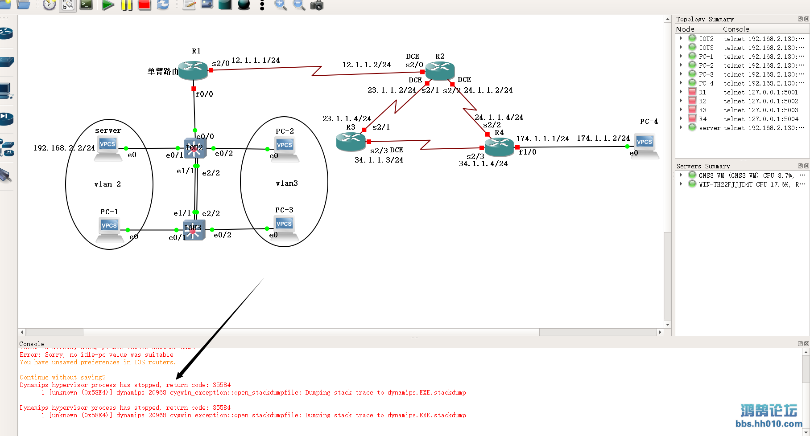Viewport: 810px width, 436px height.
Task: Click canvas horizontal scrollbar left arrow
Action: (x=22, y=332)
